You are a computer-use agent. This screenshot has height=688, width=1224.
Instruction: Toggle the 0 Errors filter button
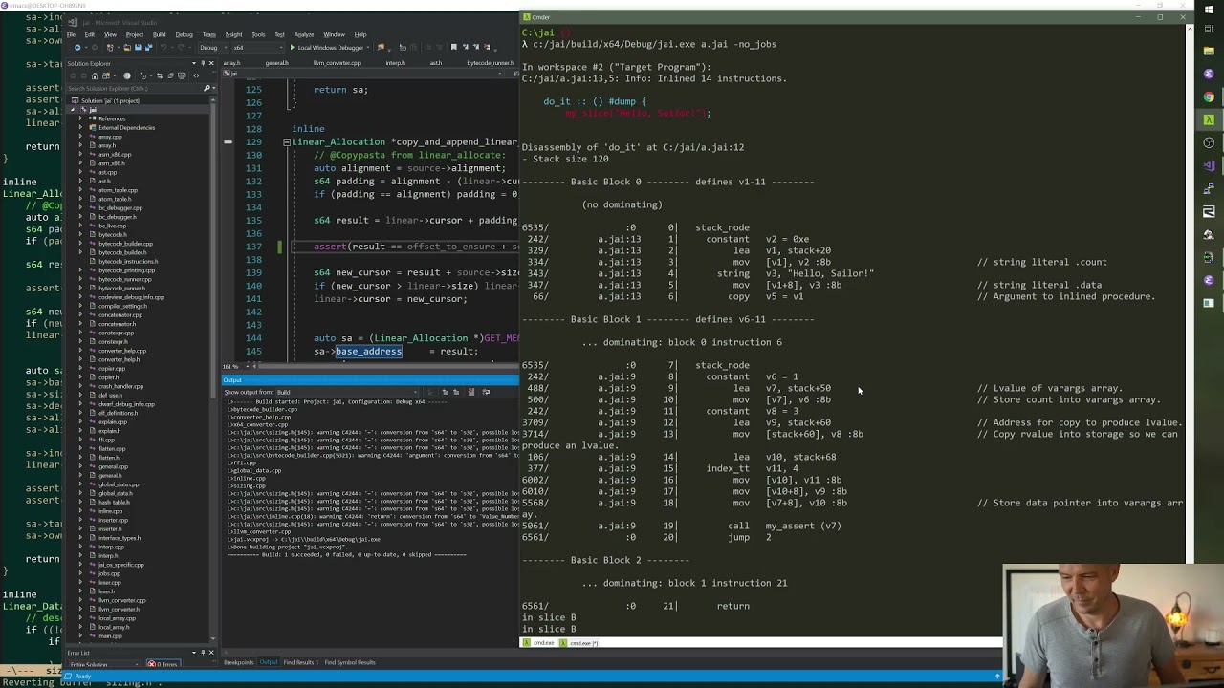click(x=164, y=664)
